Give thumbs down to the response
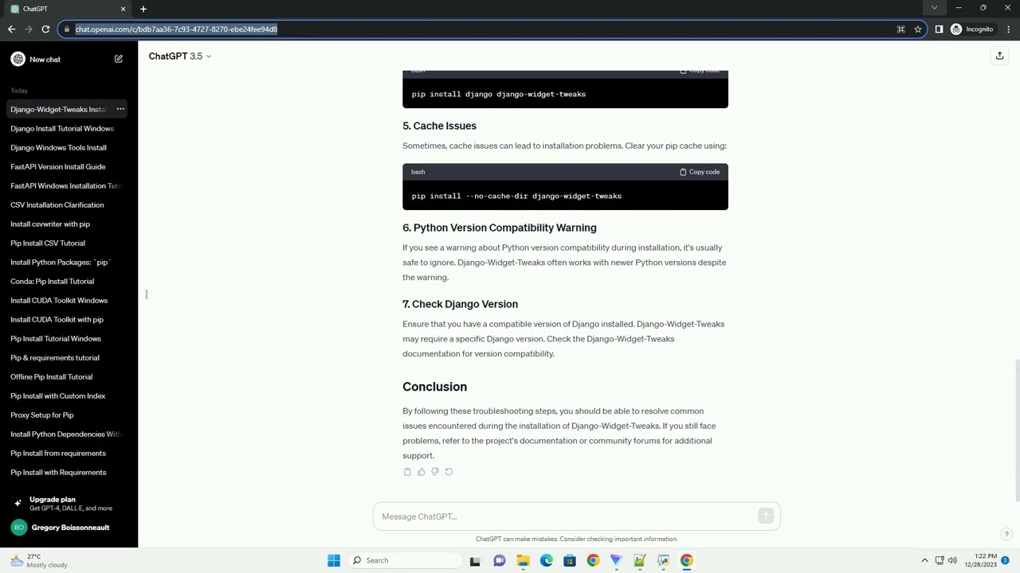The image size is (1020, 573). [x=435, y=472]
